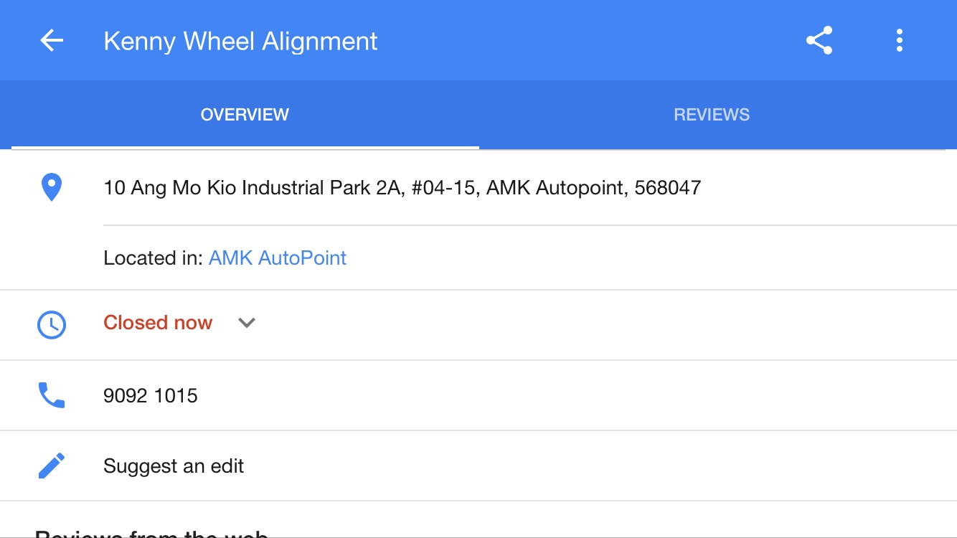The width and height of the screenshot is (957, 538).
Task: Tap the "Located in:" label
Action: (x=154, y=258)
